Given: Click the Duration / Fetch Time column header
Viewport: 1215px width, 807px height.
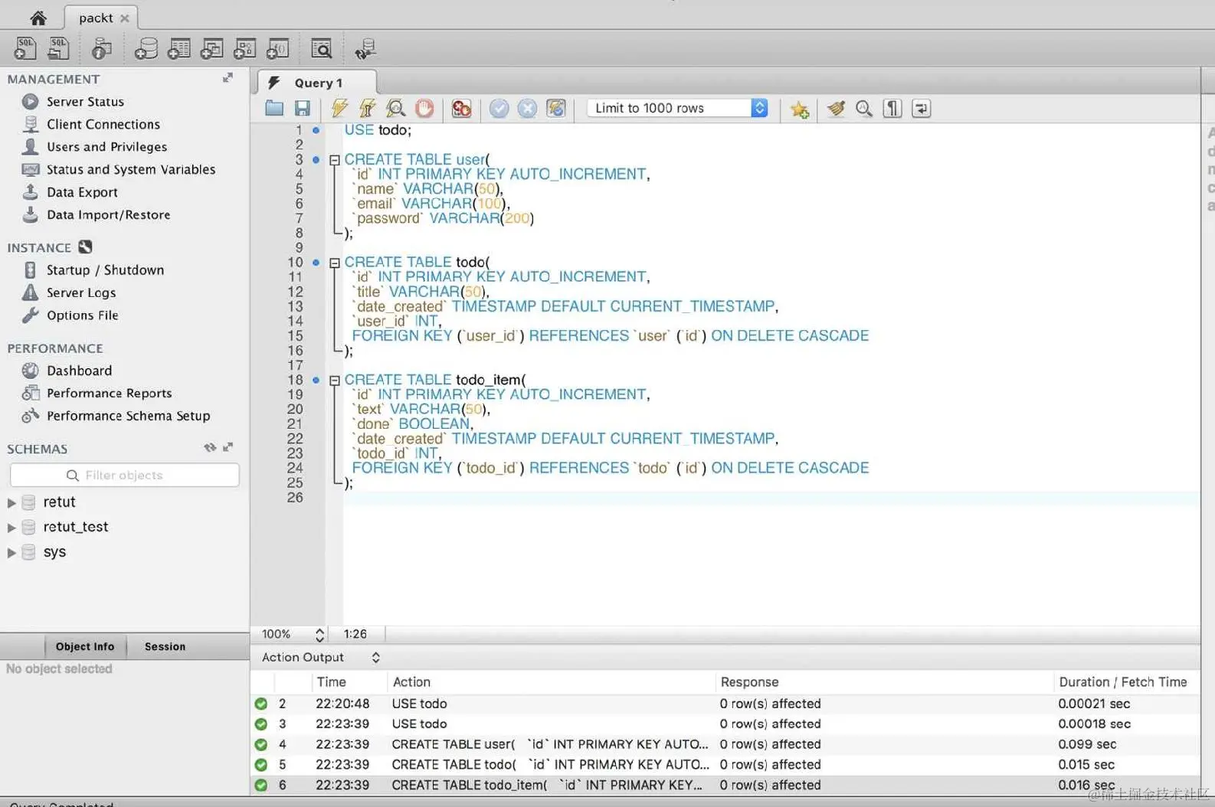Looking at the screenshot, I should coord(1122,681).
